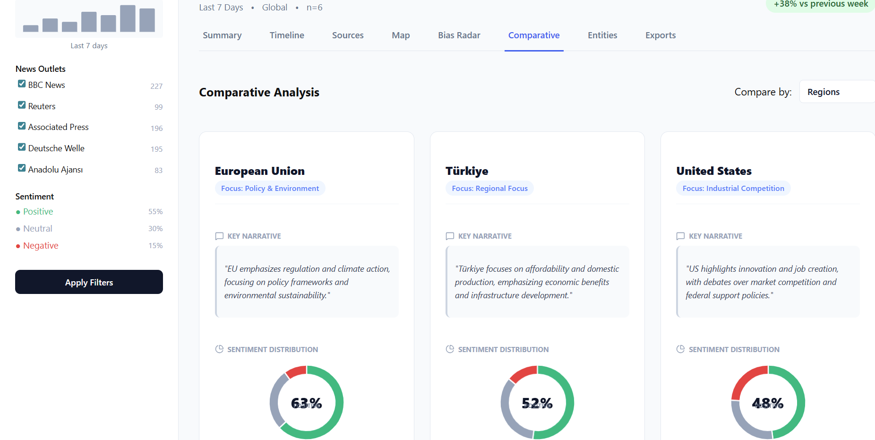Click the green Positive sentiment dot
This screenshot has width=875, height=440.
[x=18, y=212]
